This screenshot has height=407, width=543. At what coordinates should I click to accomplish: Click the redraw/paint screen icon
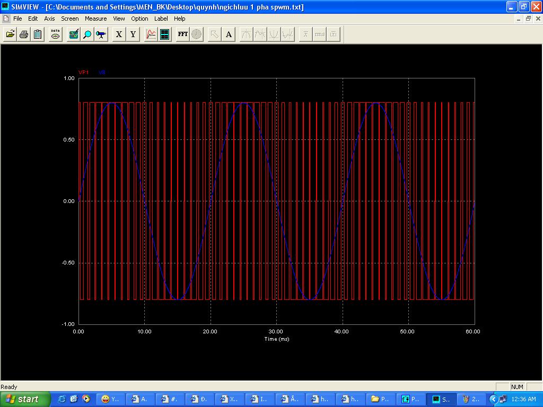pyautogui.click(x=74, y=34)
